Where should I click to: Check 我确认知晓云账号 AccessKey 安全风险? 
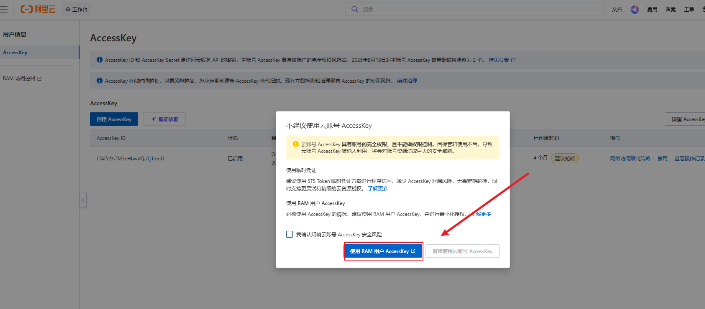point(290,234)
